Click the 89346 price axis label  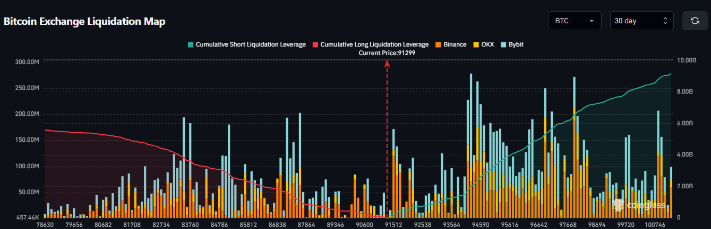(336, 225)
